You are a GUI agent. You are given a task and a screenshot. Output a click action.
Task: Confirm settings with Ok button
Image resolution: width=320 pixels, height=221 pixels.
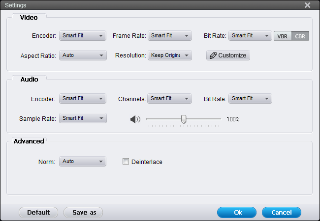pos(237,213)
